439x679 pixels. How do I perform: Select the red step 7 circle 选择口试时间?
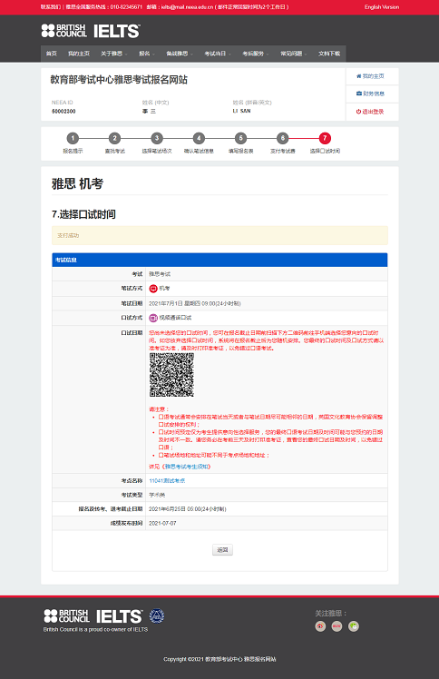pyautogui.click(x=325, y=138)
